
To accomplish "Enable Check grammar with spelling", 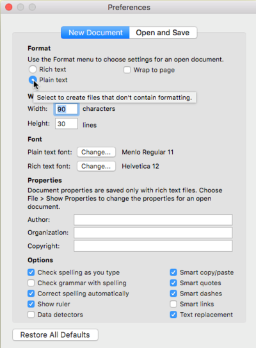I will [31, 283].
